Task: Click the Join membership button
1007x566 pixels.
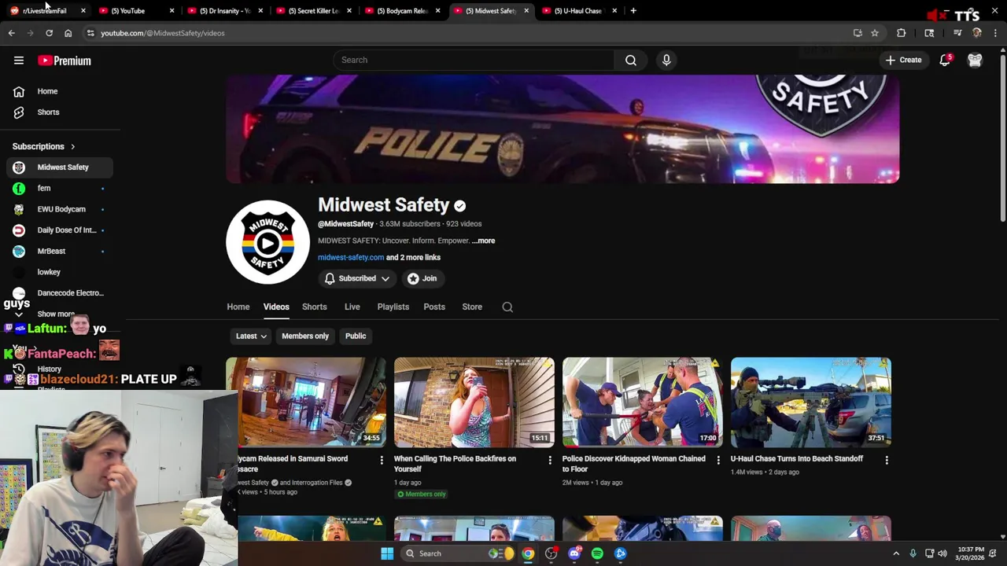Action: click(422, 278)
